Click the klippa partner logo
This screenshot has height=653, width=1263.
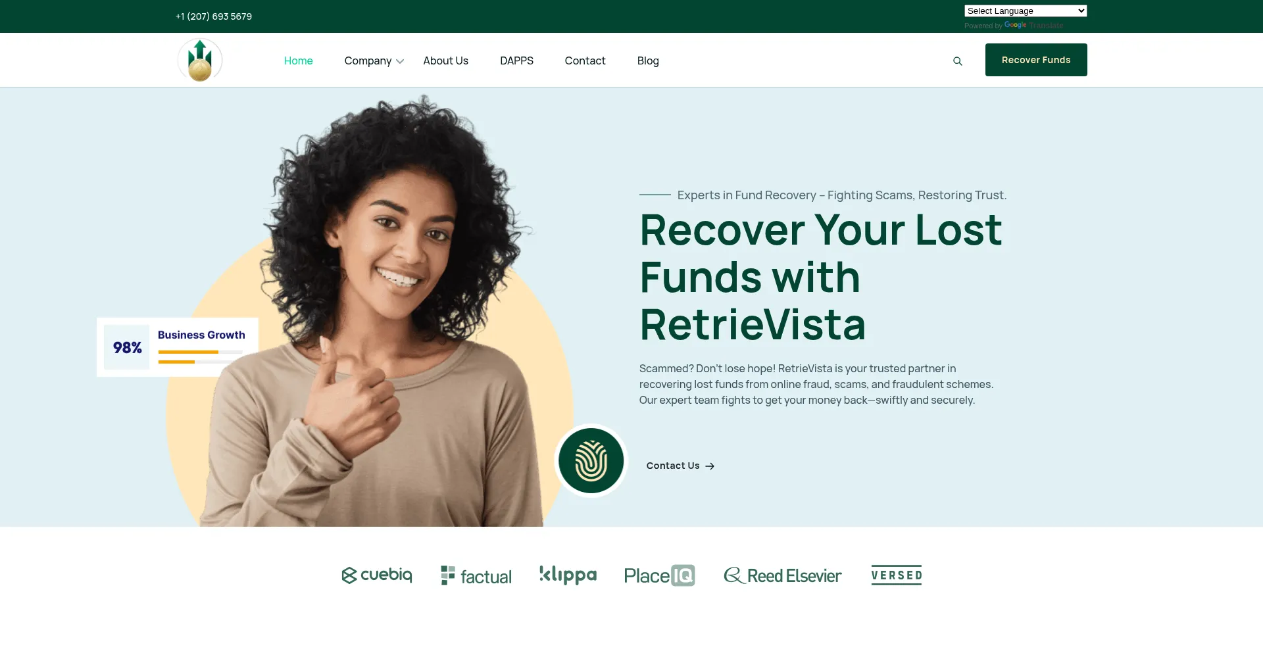pos(568,575)
